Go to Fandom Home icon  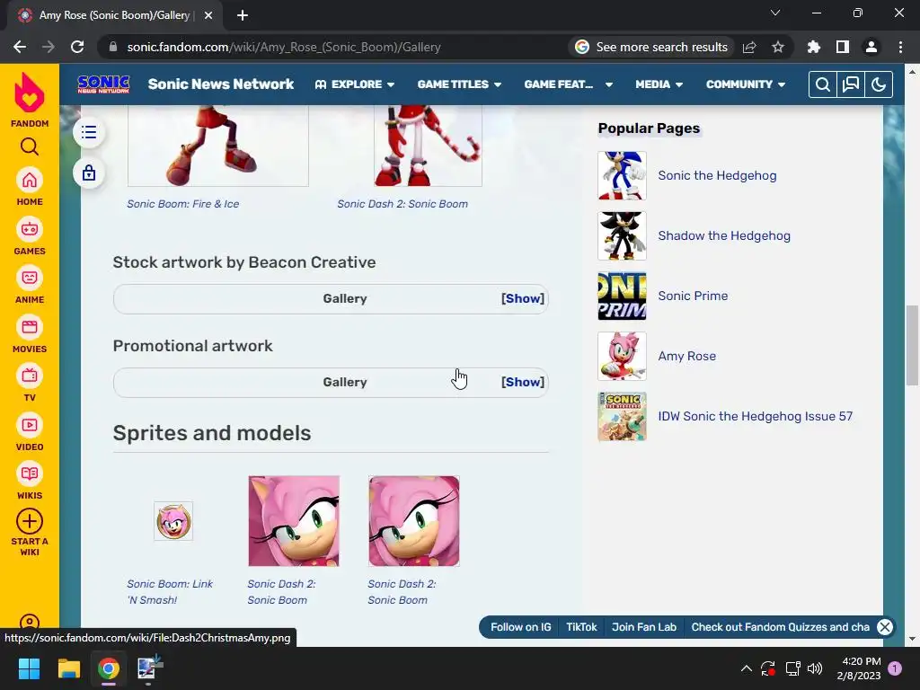point(30,180)
